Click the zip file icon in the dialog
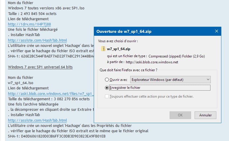This screenshot has height=141, width=229. pos(103,49)
